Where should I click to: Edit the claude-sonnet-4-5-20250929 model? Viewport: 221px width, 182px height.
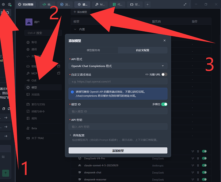click(193, 165)
